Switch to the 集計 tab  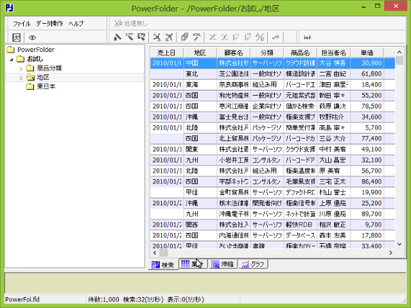(x=193, y=264)
